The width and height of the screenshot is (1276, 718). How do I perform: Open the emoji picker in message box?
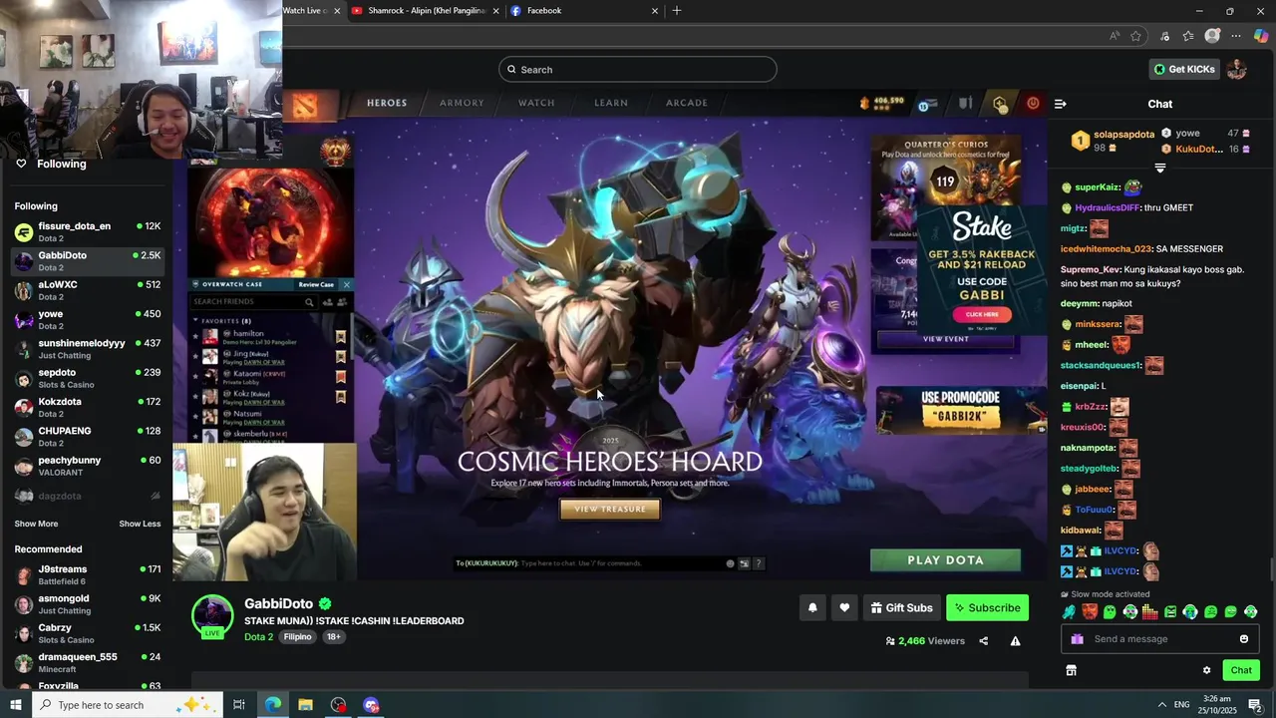[x=1244, y=639]
